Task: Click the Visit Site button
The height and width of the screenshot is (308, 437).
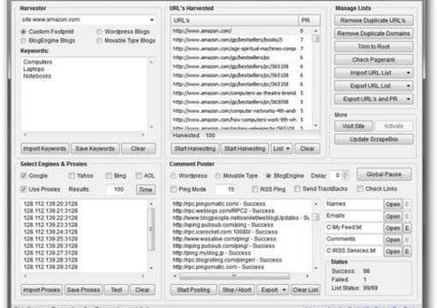Action: click(354, 126)
